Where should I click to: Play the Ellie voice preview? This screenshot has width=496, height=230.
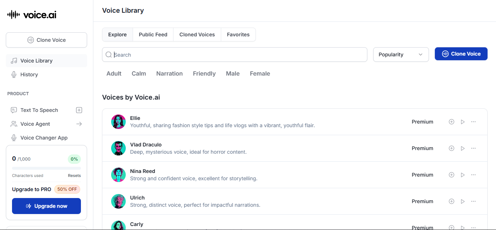462,122
